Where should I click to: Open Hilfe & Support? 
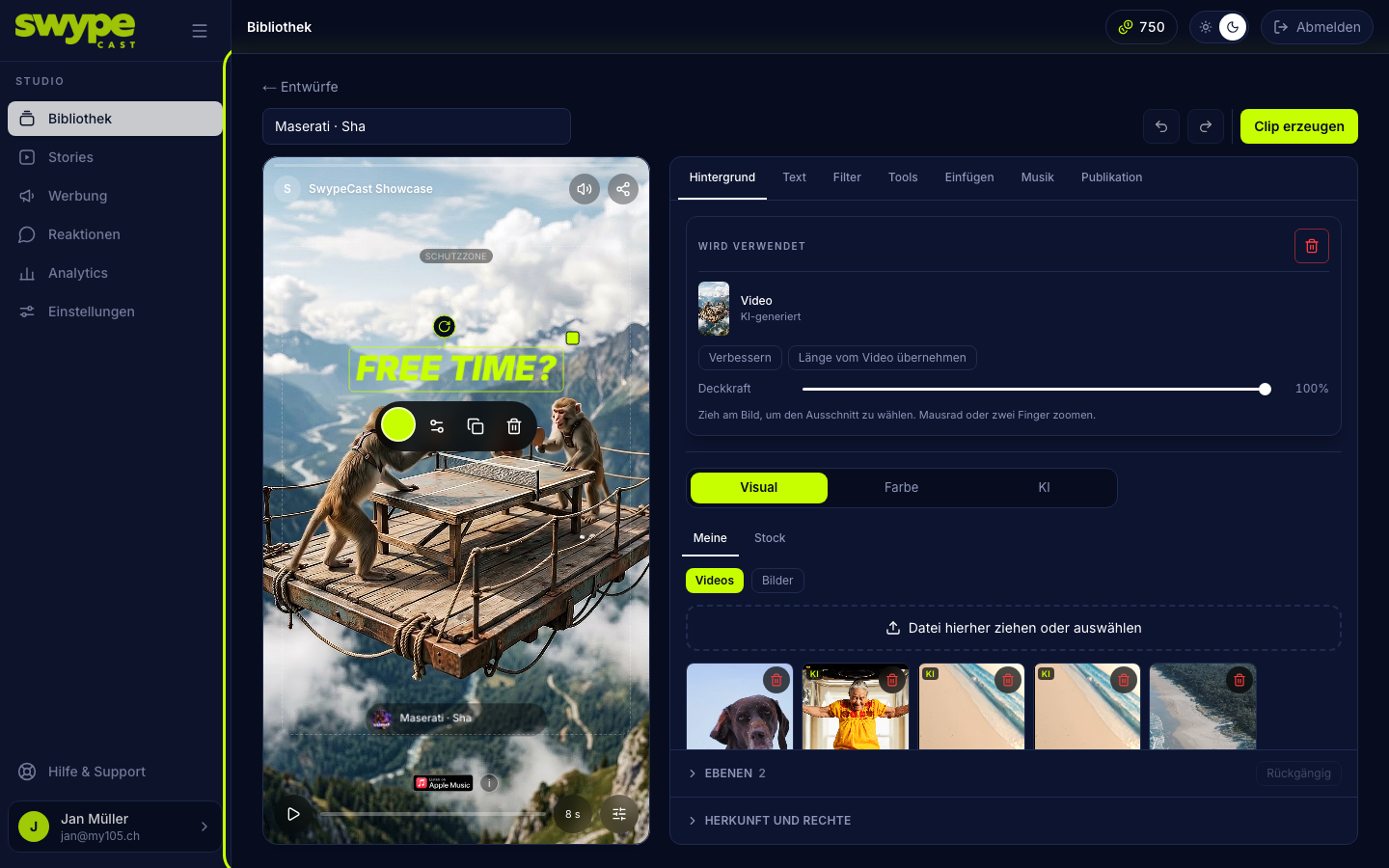tap(115, 772)
